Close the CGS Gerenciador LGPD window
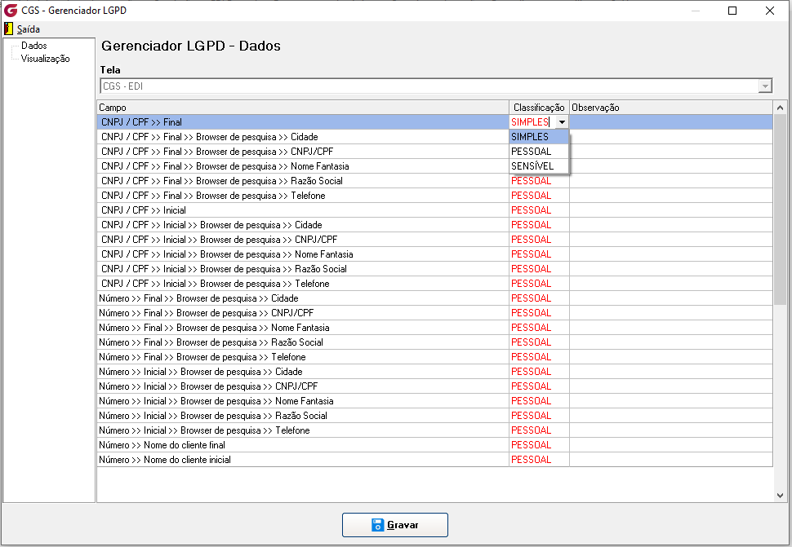 coord(770,11)
